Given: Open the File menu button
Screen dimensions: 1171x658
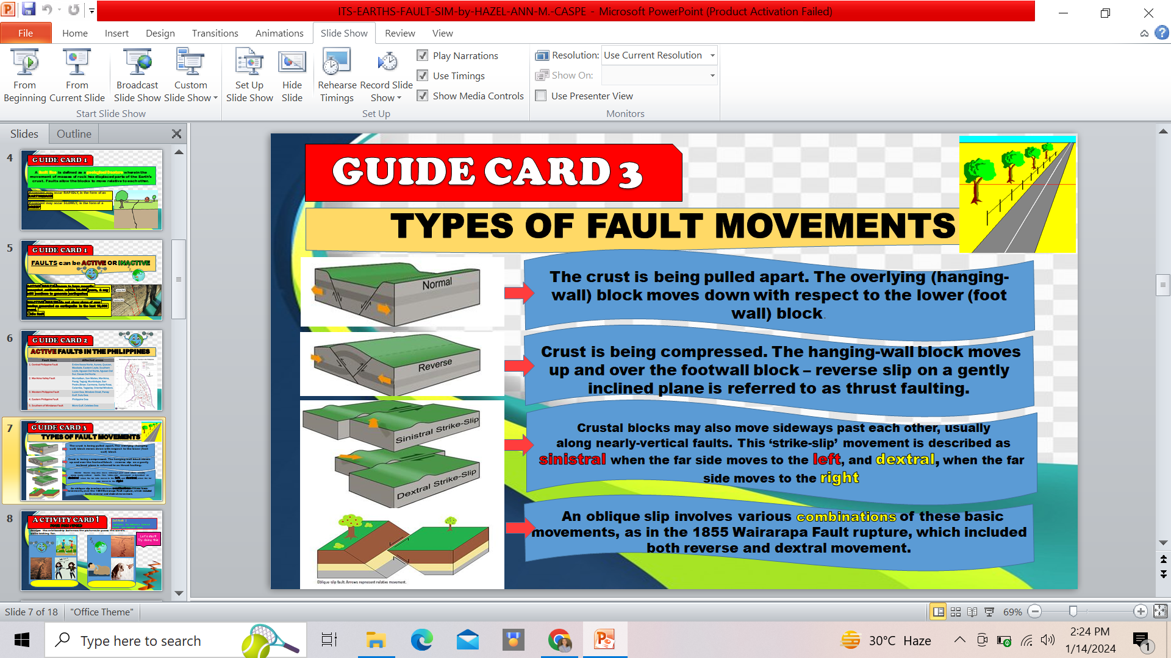Looking at the screenshot, I should point(26,33).
